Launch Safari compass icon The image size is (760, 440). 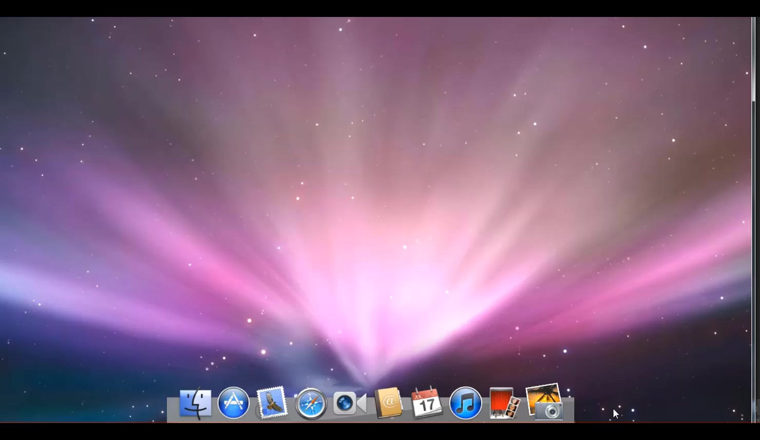tap(311, 404)
